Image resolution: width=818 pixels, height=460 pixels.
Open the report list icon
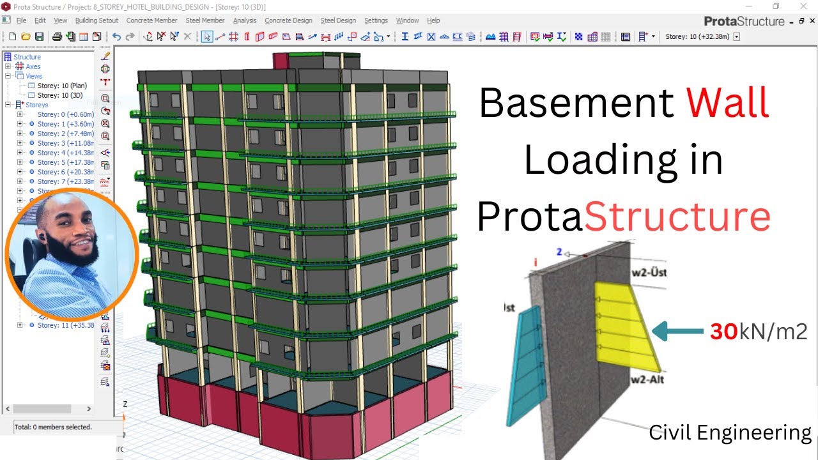click(625, 37)
